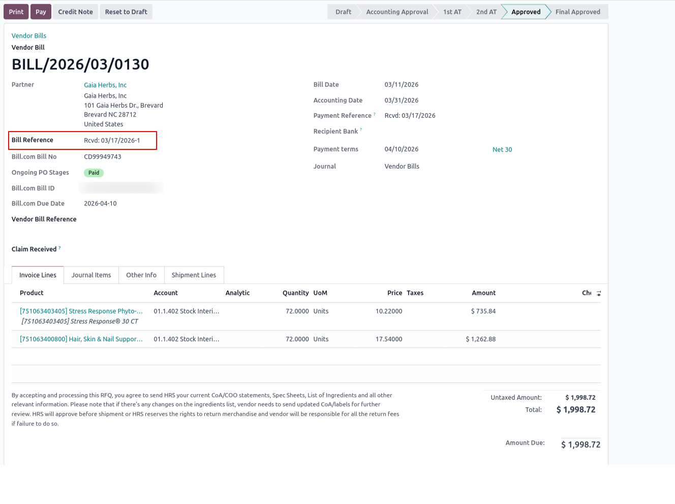Screen dimensions: 675x504
Task: Click Claim Received help question mark
Action: point(59,247)
